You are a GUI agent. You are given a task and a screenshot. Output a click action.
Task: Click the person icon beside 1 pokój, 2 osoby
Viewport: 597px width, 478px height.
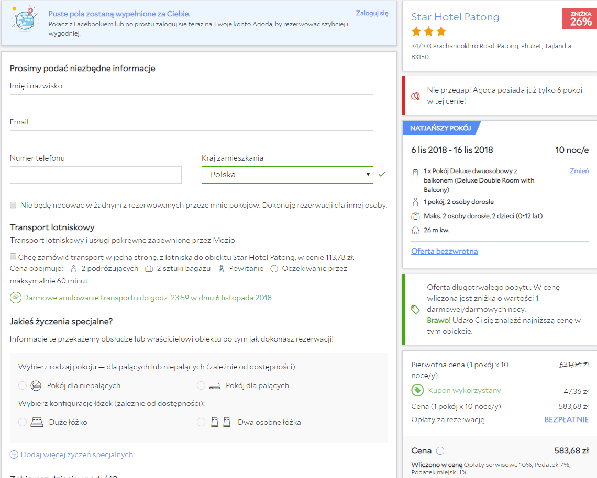[415, 201]
